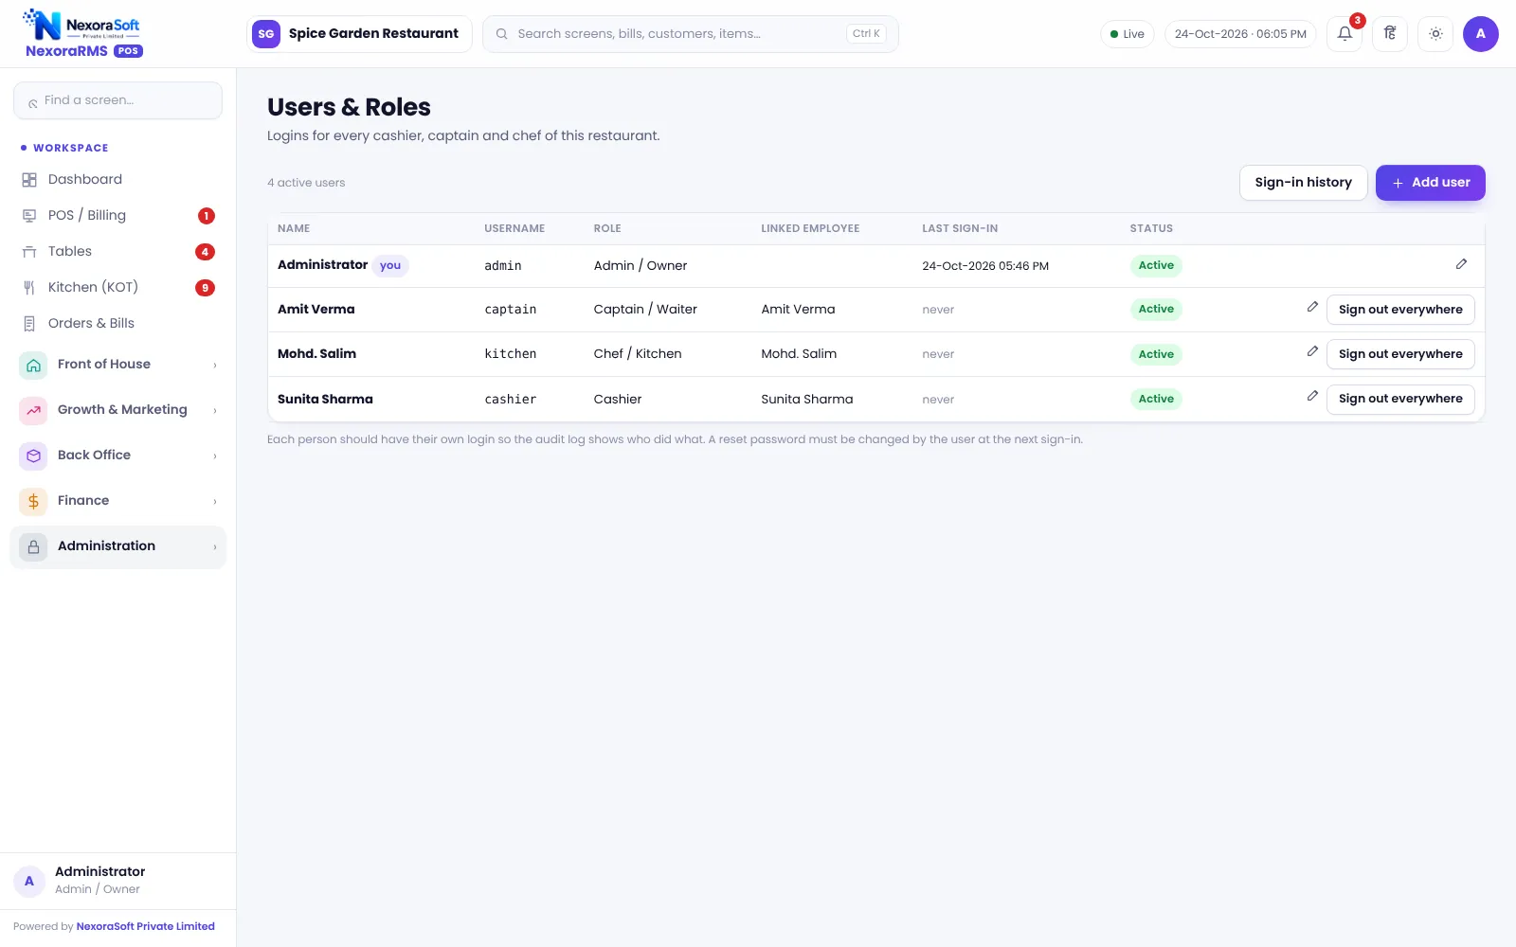Screen dimensions: 1516x947
Task: Click the last sign-in 24-Oct-2026 05:46 PM
Action: pos(985,266)
